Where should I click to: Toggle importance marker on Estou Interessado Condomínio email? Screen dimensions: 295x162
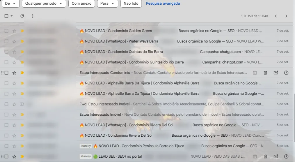pos(22,73)
